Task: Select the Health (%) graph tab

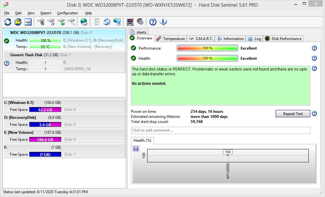Action: (x=142, y=140)
